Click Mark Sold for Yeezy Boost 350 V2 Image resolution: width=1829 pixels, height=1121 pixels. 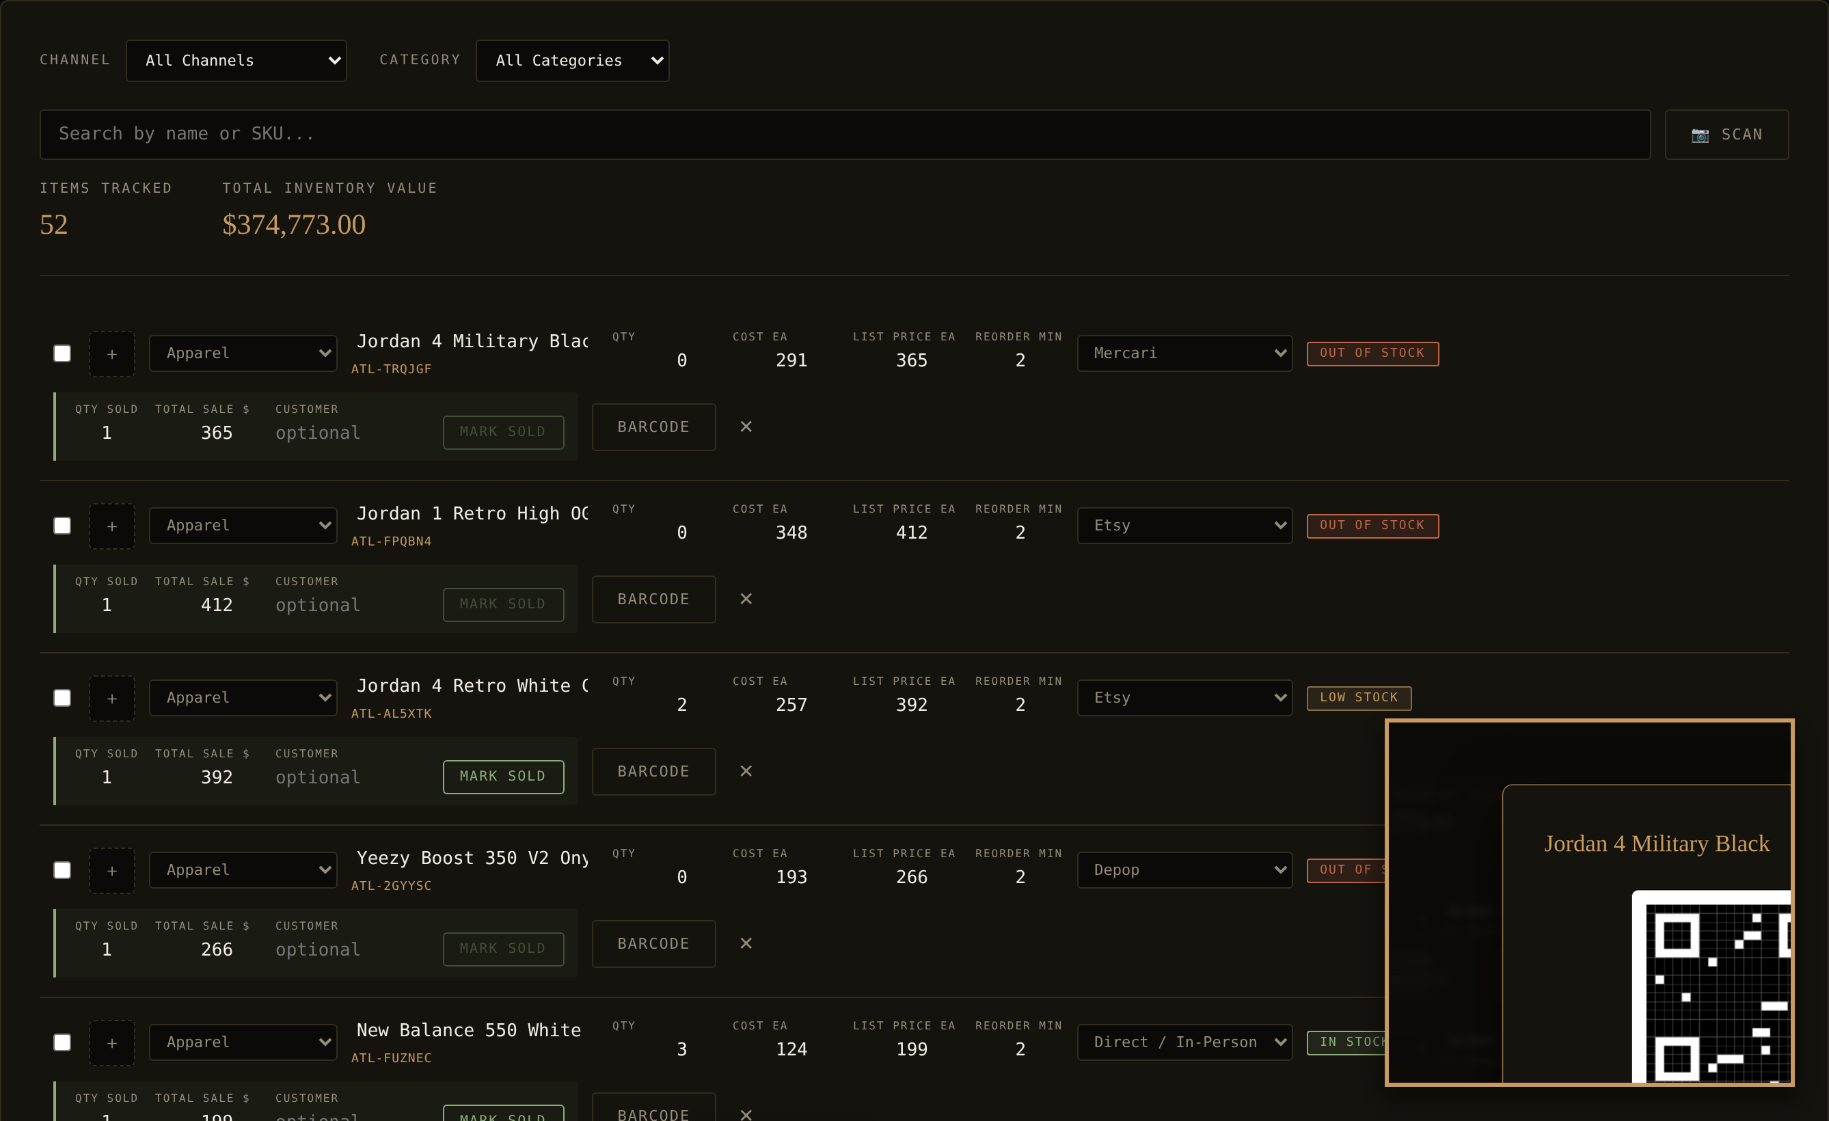click(x=503, y=949)
